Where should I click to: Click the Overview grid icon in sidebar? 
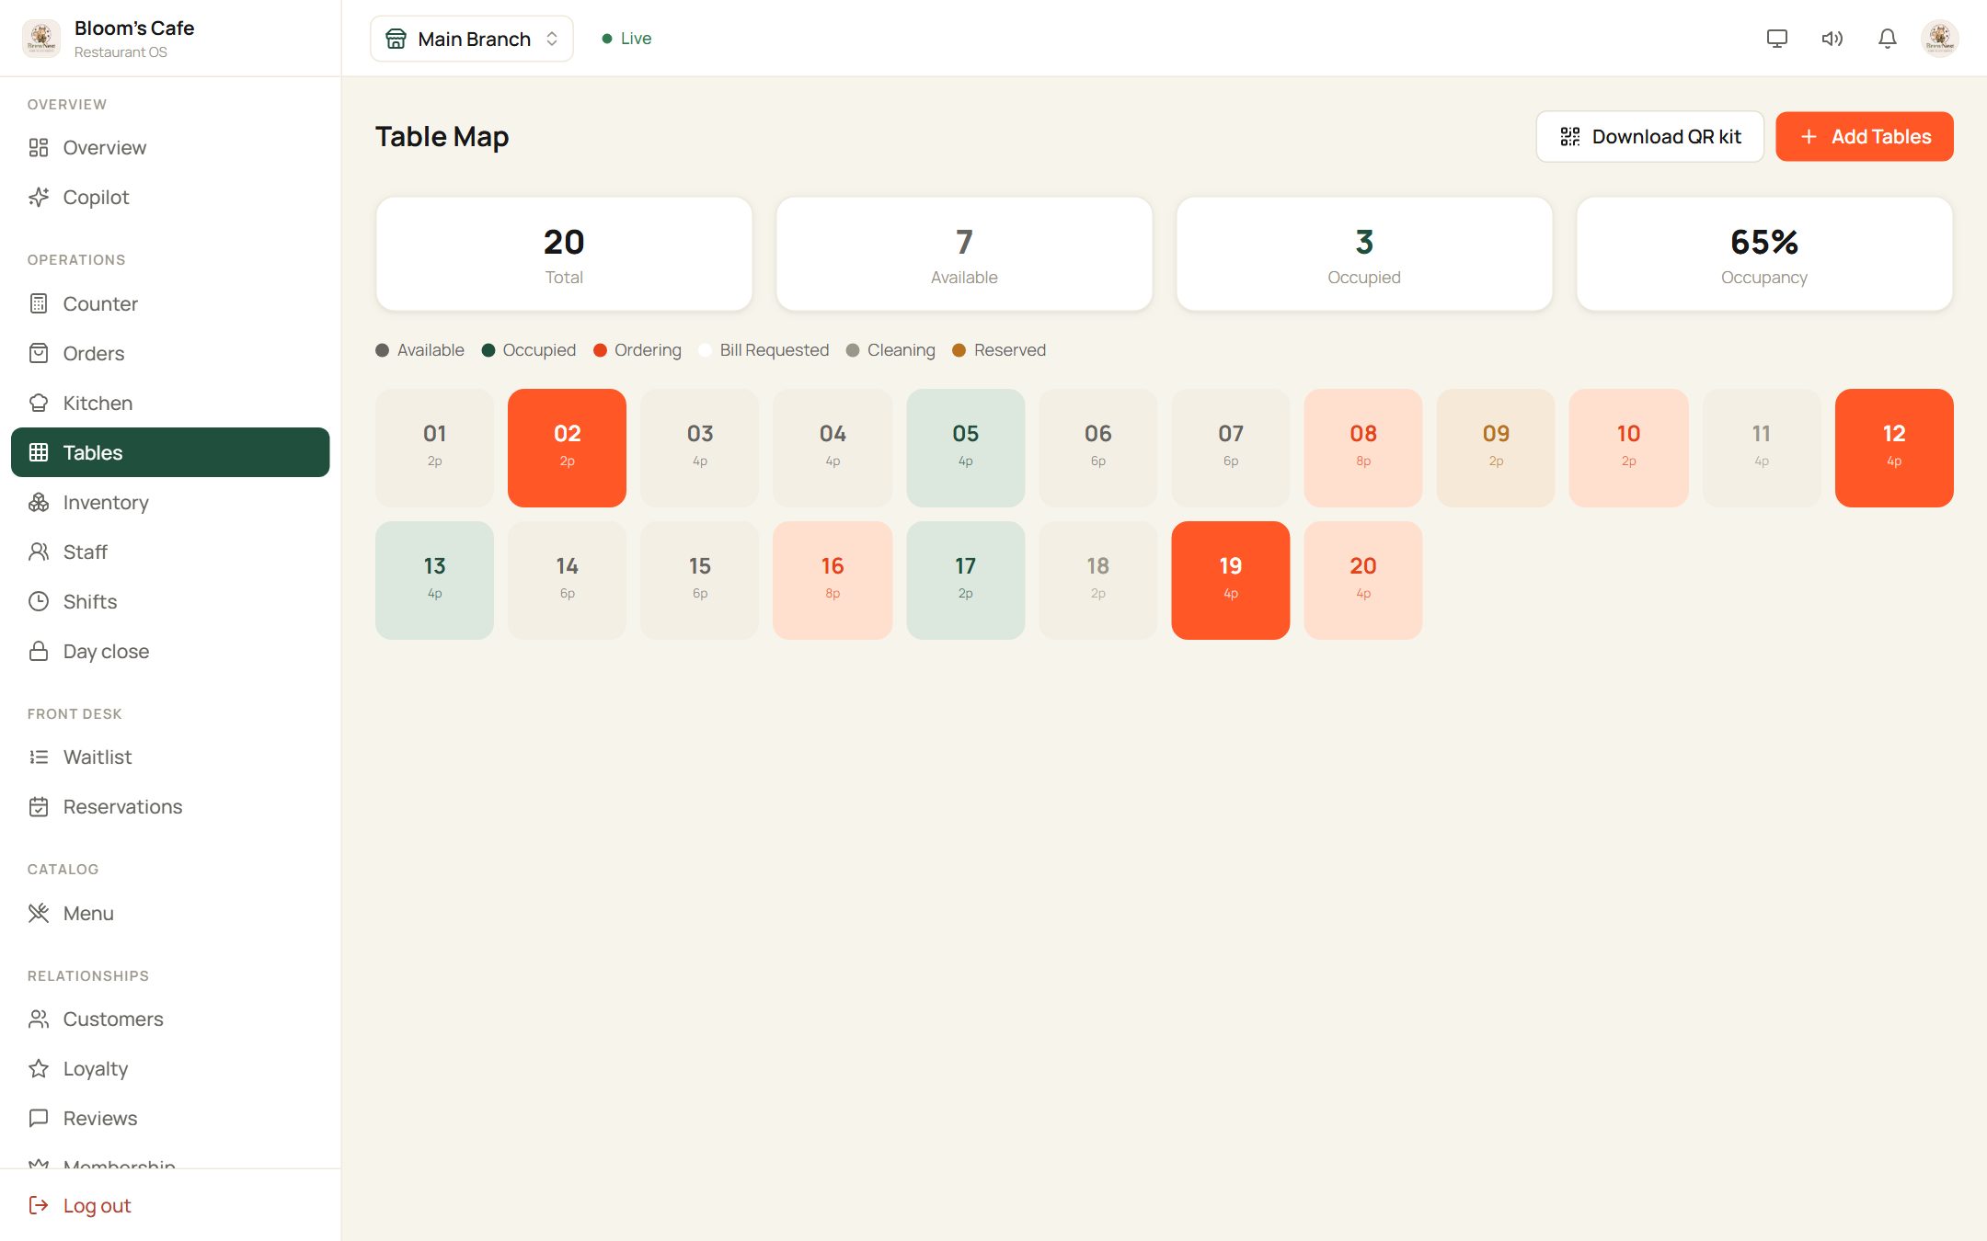[x=39, y=148]
